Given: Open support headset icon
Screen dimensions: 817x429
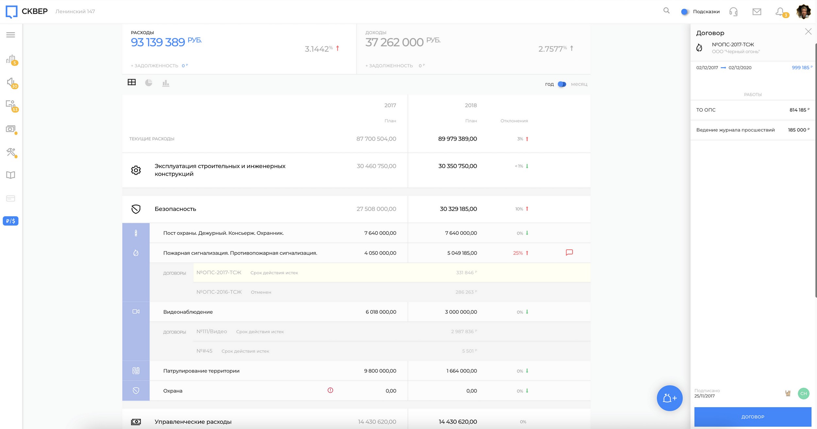Looking at the screenshot, I should point(733,12).
